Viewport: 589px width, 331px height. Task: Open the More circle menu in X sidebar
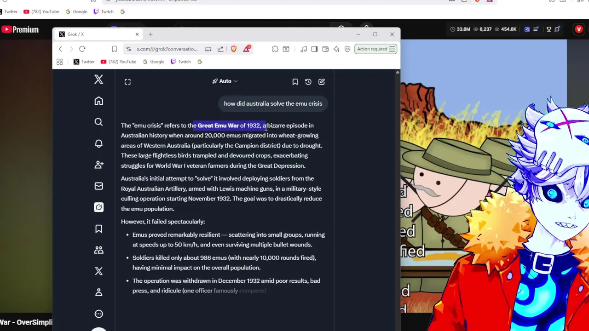[x=98, y=314]
